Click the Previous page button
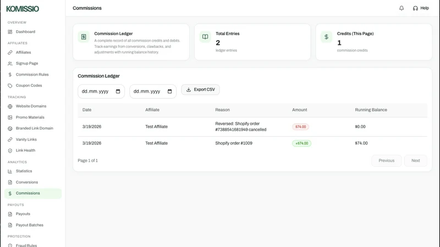This screenshot has width=440, height=247. click(x=387, y=161)
